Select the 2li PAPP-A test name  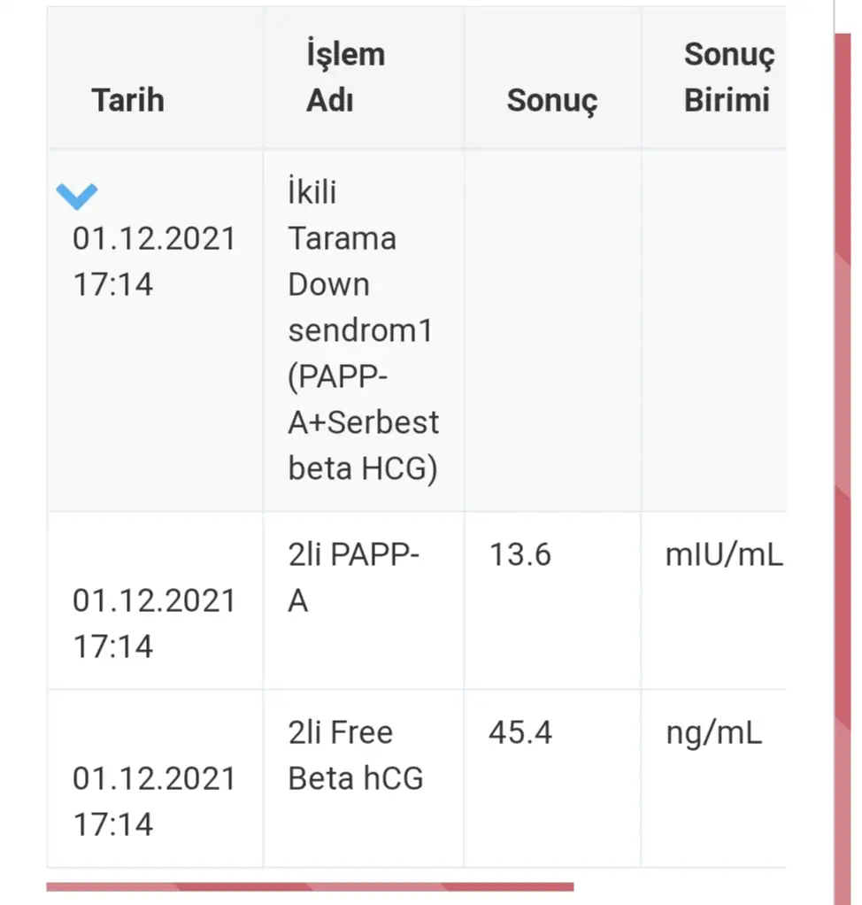353,578
